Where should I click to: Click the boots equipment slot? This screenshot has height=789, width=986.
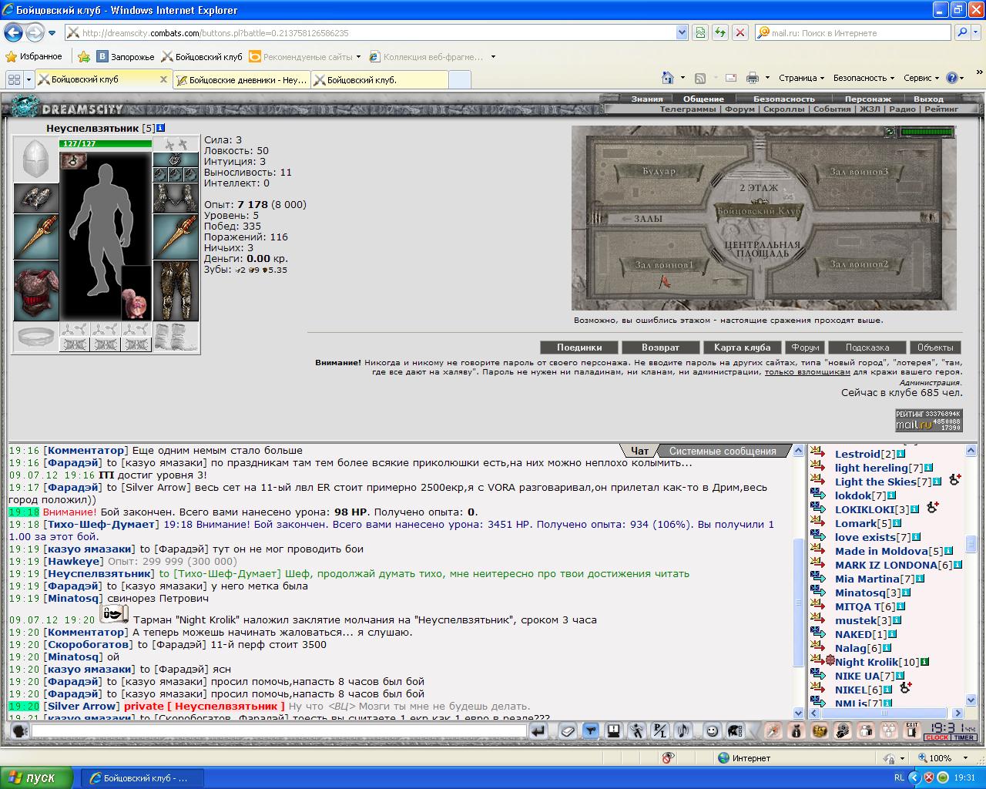click(176, 337)
